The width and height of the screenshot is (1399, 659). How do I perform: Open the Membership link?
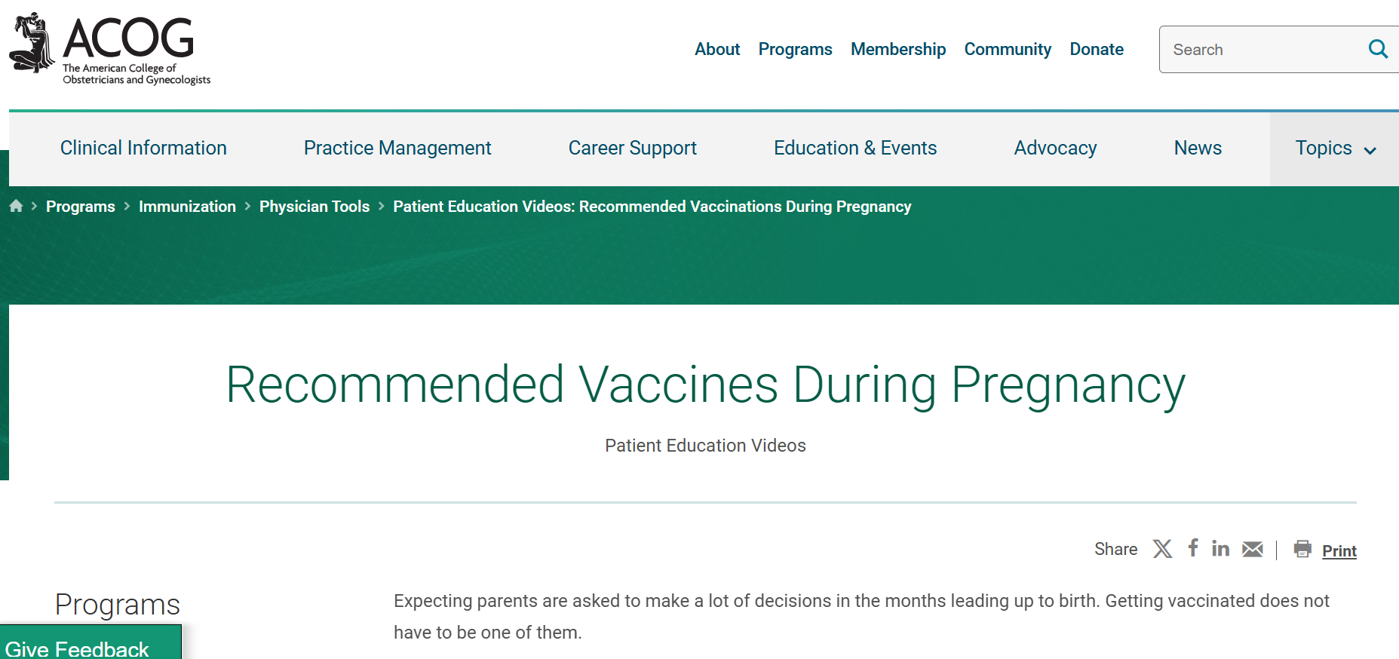(898, 49)
